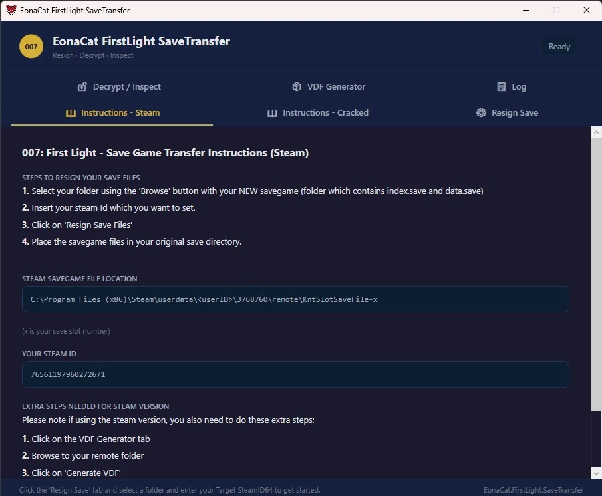Click the scrollbar up arrow
This screenshot has height=496, width=602.
596,132
